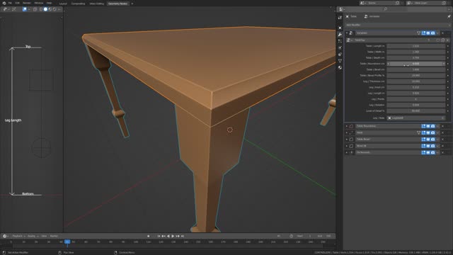Image resolution: width=453 pixels, height=255 pixels.
Task: Remove the Table Bevel modifier with X
Action: point(442,140)
